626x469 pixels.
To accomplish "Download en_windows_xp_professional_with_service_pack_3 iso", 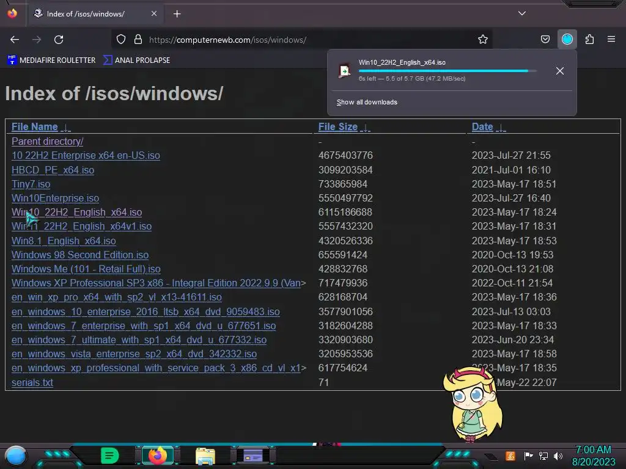I will pos(156,368).
